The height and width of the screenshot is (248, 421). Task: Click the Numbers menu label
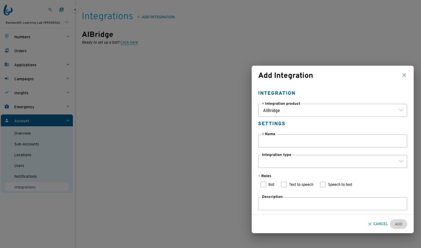pos(22,37)
